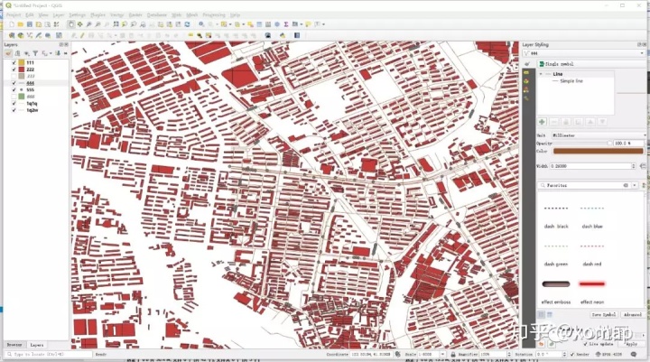Click the Undo arrow icon in Layer Styling
Screen dimensions: 650x362
(542, 344)
